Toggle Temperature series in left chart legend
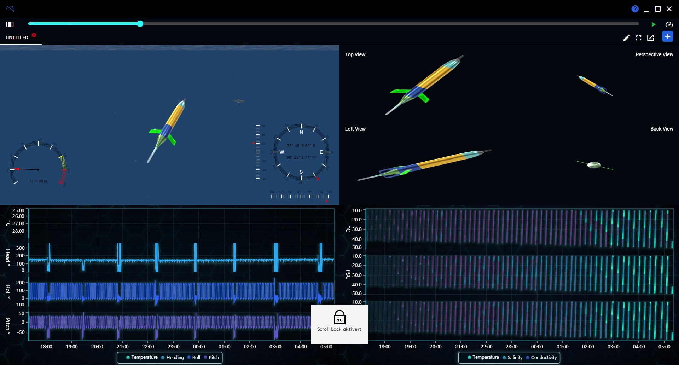679x365 pixels. pos(142,357)
